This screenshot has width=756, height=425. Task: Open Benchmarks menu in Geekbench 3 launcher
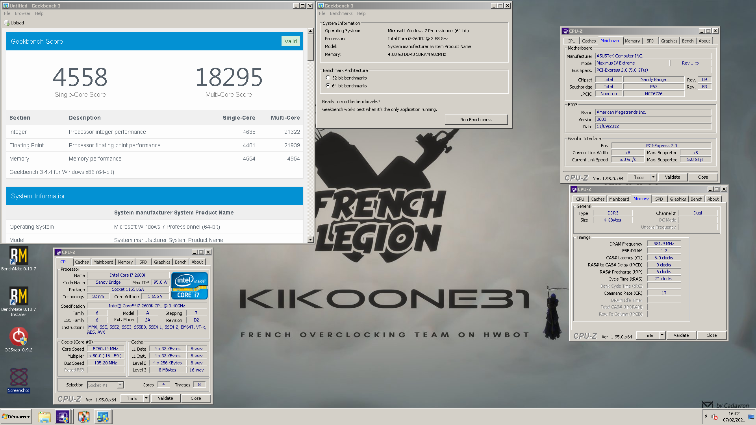[x=341, y=13]
